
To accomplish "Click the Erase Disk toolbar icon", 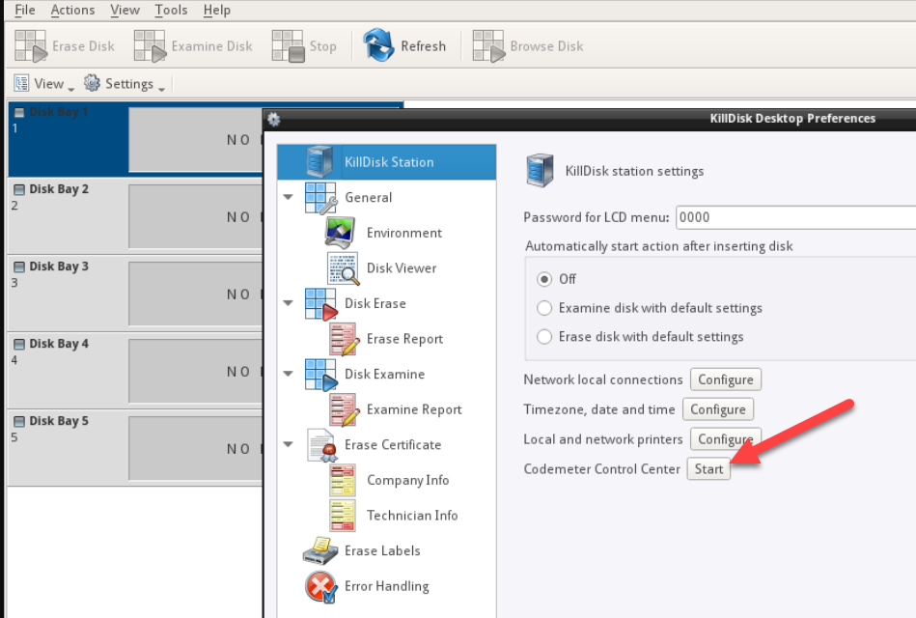I will point(30,46).
